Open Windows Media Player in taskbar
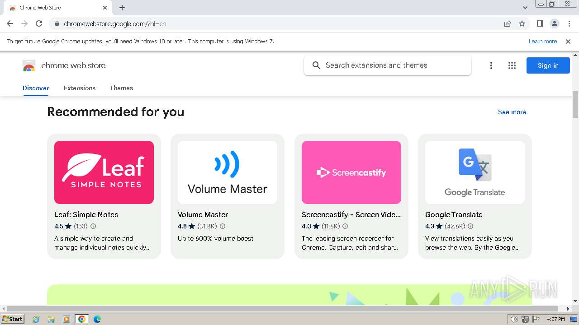 tap(66, 319)
